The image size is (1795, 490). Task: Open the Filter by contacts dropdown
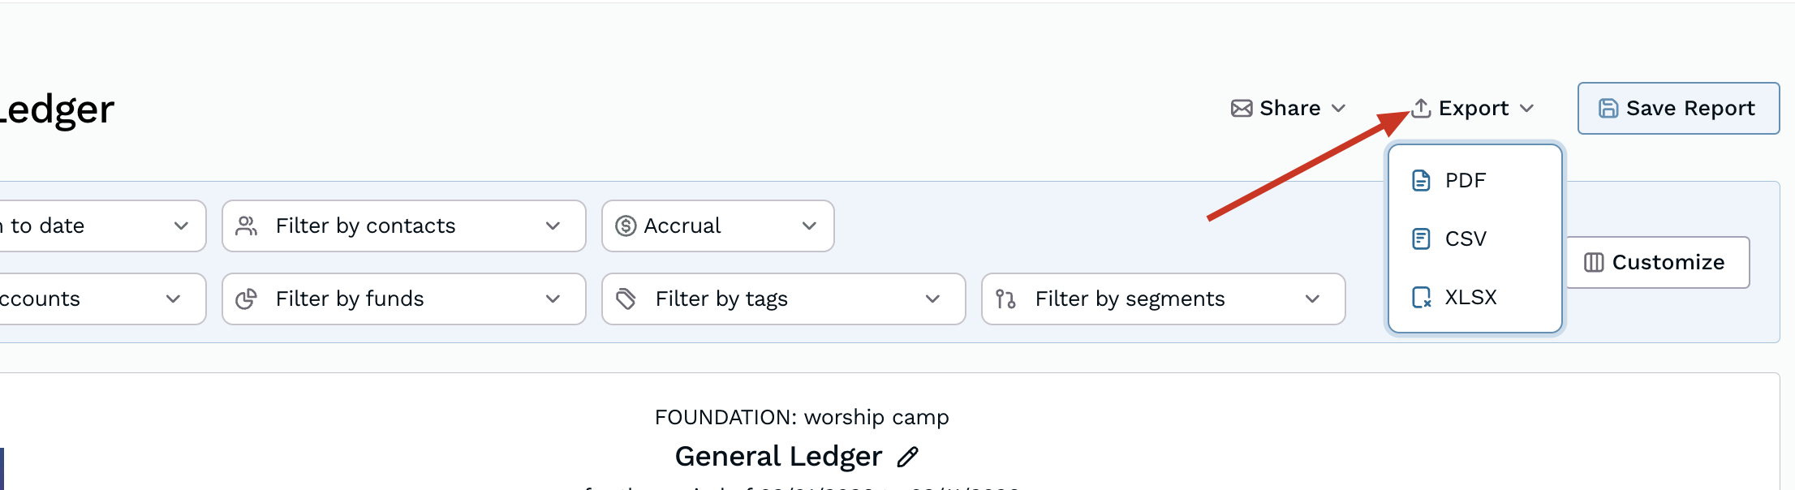[x=403, y=226]
